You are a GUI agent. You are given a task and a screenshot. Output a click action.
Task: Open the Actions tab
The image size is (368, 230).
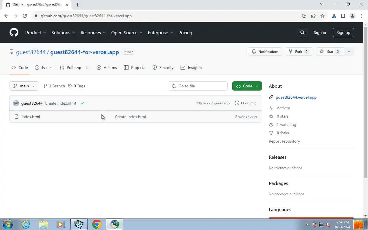pyautogui.click(x=107, y=68)
